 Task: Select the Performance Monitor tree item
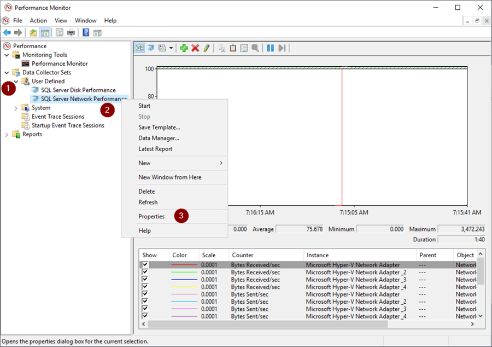point(60,63)
